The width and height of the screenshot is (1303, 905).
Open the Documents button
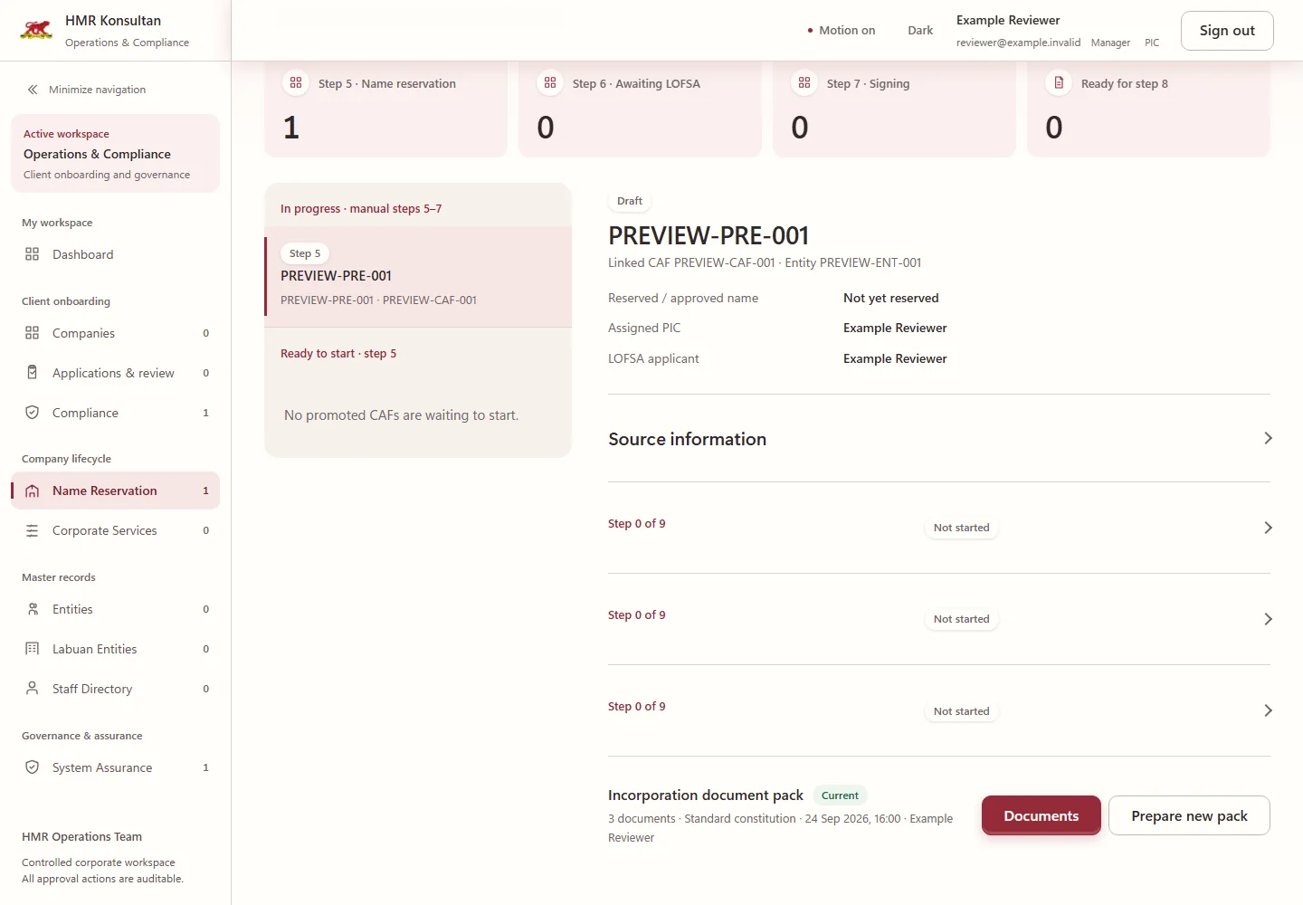(1041, 815)
